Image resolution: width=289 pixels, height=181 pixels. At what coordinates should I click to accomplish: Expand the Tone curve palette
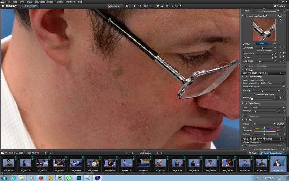point(243,116)
